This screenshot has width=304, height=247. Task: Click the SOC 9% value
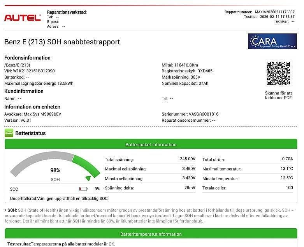[97, 189]
